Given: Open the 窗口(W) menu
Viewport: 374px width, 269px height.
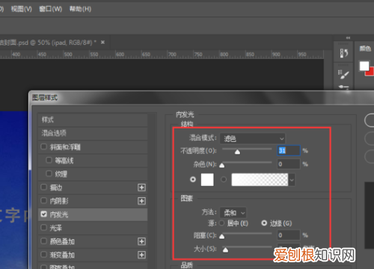Looking at the screenshot, I should 51,9.
